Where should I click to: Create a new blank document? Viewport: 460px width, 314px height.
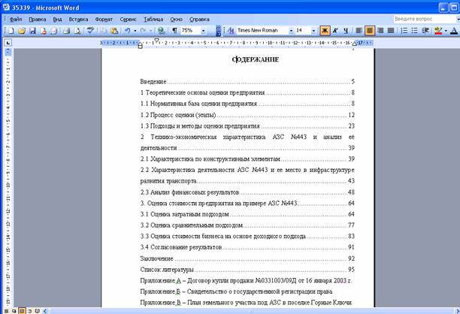[11, 31]
